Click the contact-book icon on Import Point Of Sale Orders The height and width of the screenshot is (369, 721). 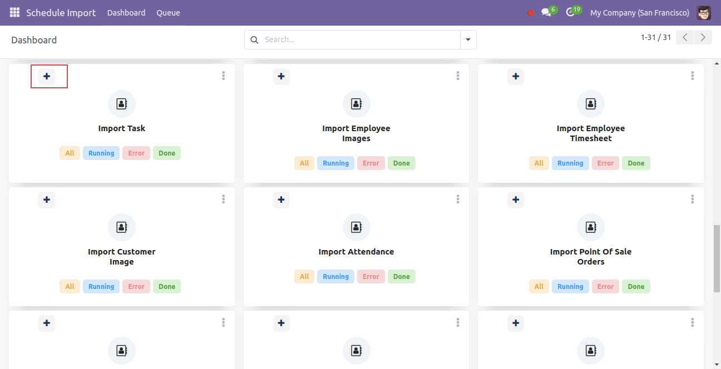click(x=591, y=227)
